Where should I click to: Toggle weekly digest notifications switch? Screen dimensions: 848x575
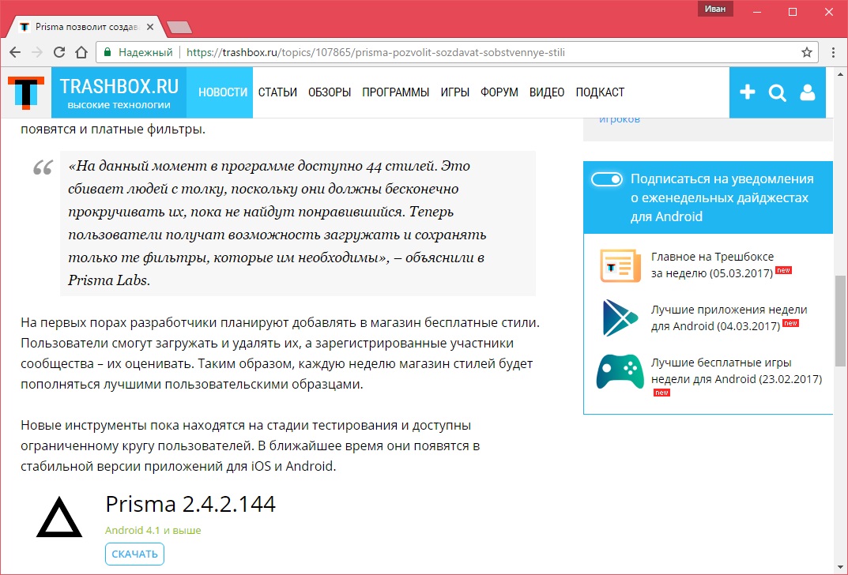pos(607,179)
